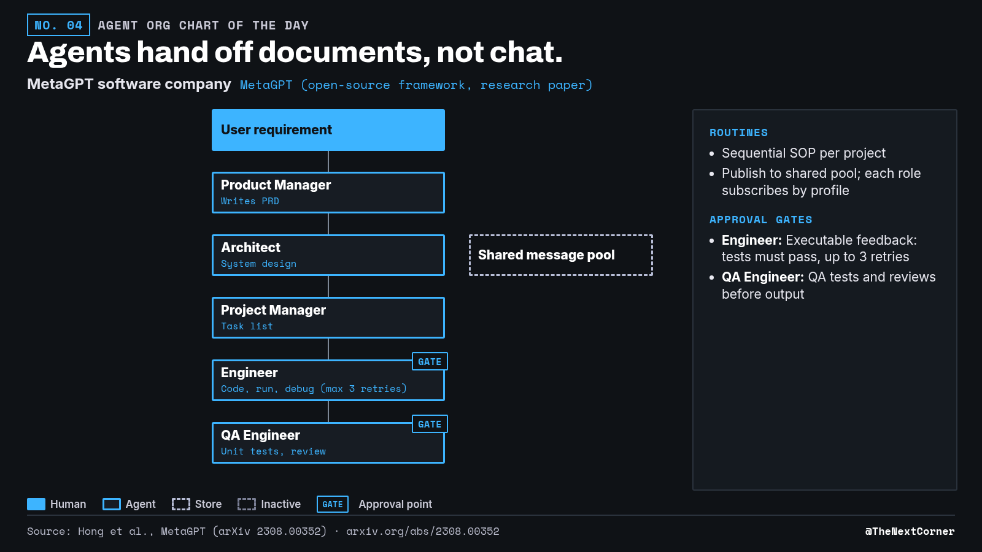982x552 pixels.
Task: Click the "Sequential SOP per project" bullet
Action: click(803, 153)
